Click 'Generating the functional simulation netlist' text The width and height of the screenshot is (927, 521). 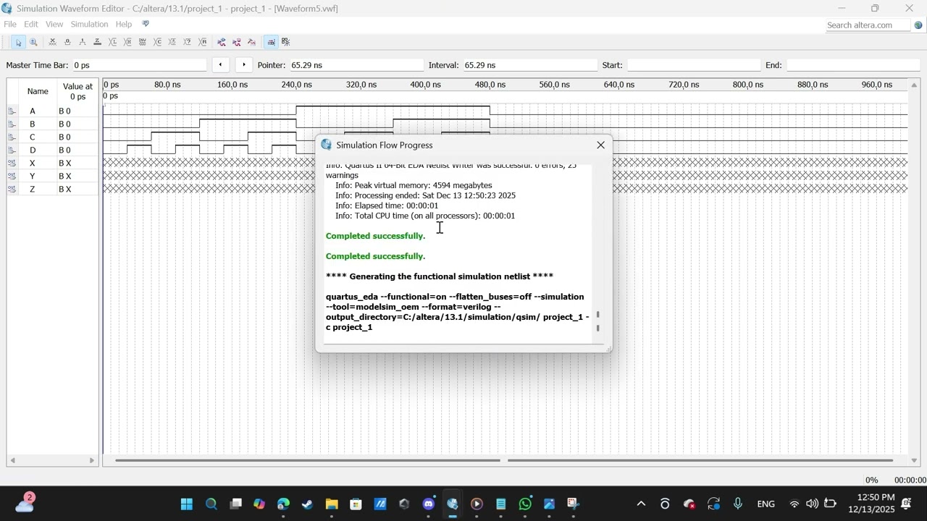click(440, 276)
